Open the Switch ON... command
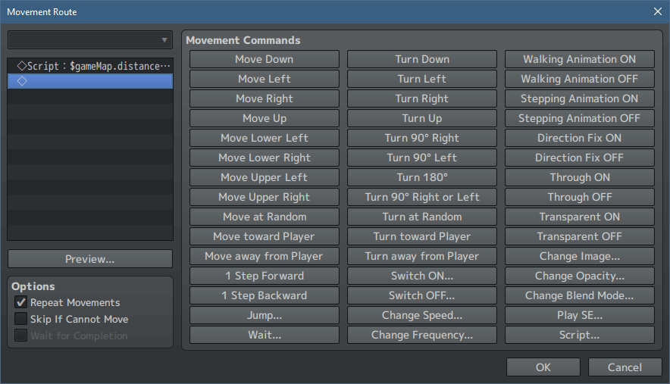The image size is (670, 384). 422,276
